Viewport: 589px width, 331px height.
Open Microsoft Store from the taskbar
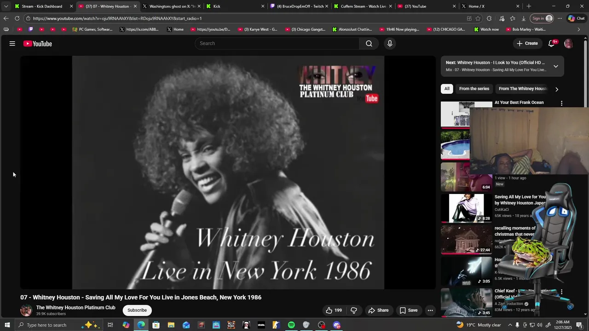[156, 325]
